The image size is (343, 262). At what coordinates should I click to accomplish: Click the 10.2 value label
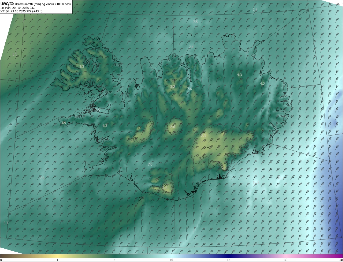[256, 182]
